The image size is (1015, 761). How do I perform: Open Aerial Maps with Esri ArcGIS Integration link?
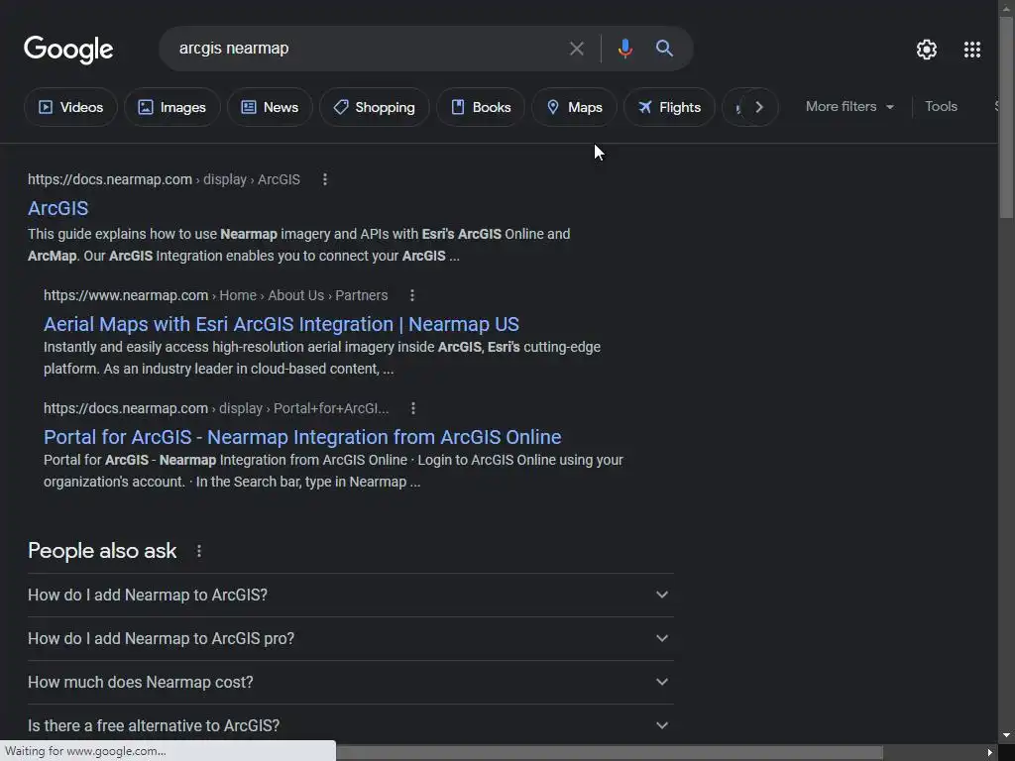click(281, 324)
